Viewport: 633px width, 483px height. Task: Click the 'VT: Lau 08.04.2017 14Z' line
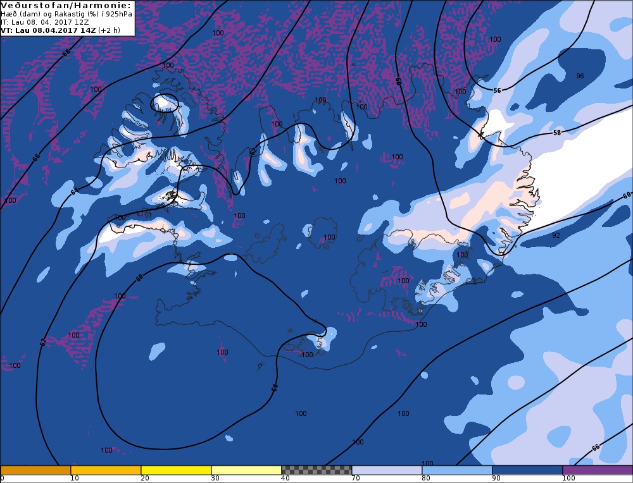click(x=60, y=30)
